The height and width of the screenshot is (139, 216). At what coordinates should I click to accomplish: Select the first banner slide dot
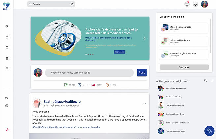tap(86, 54)
